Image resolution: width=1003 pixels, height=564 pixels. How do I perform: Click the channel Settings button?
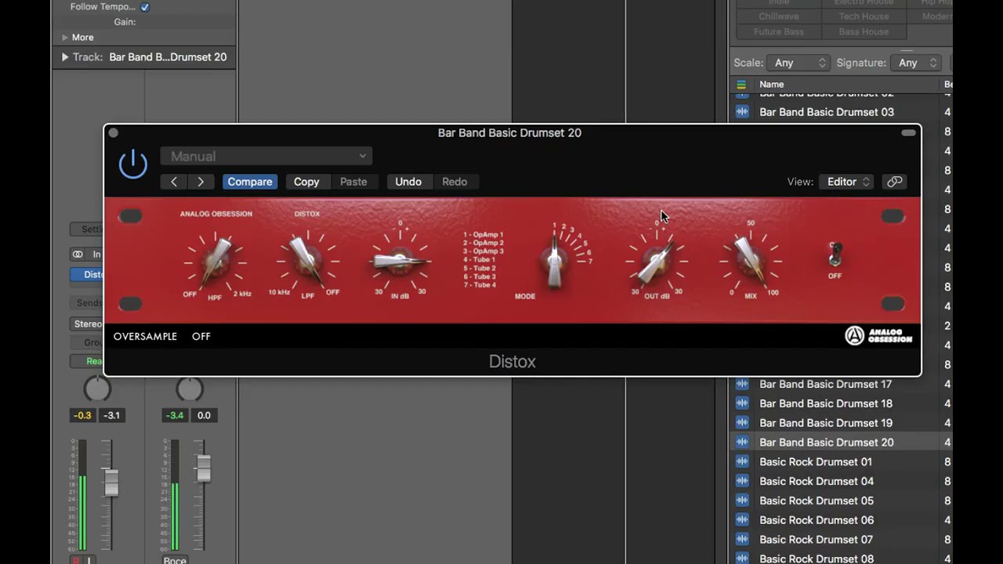click(87, 230)
